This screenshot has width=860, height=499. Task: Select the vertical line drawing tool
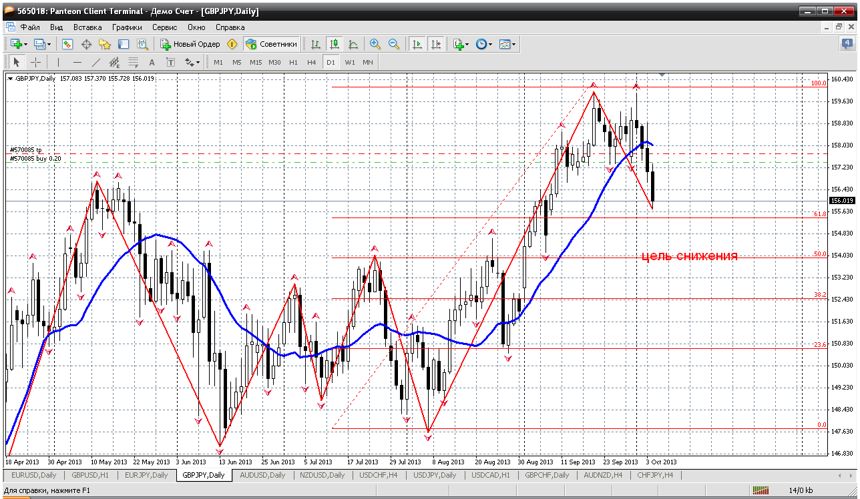coord(58,62)
